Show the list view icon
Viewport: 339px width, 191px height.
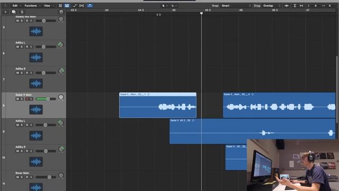(x=60, y=6)
